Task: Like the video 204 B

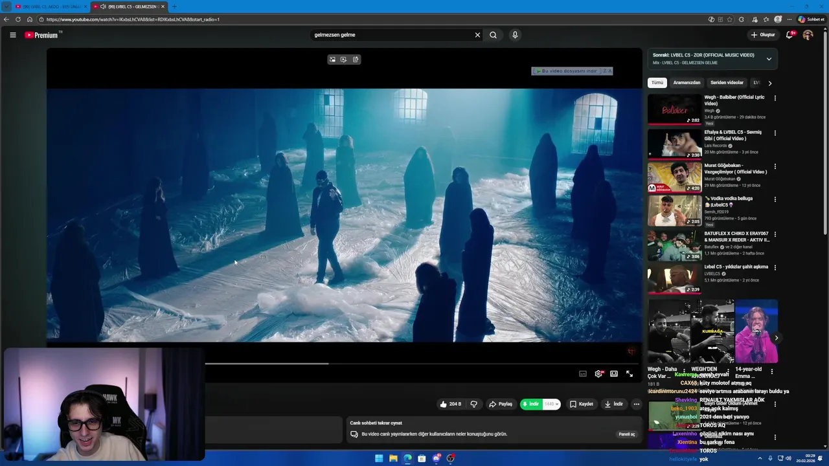Action: coord(450,404)
